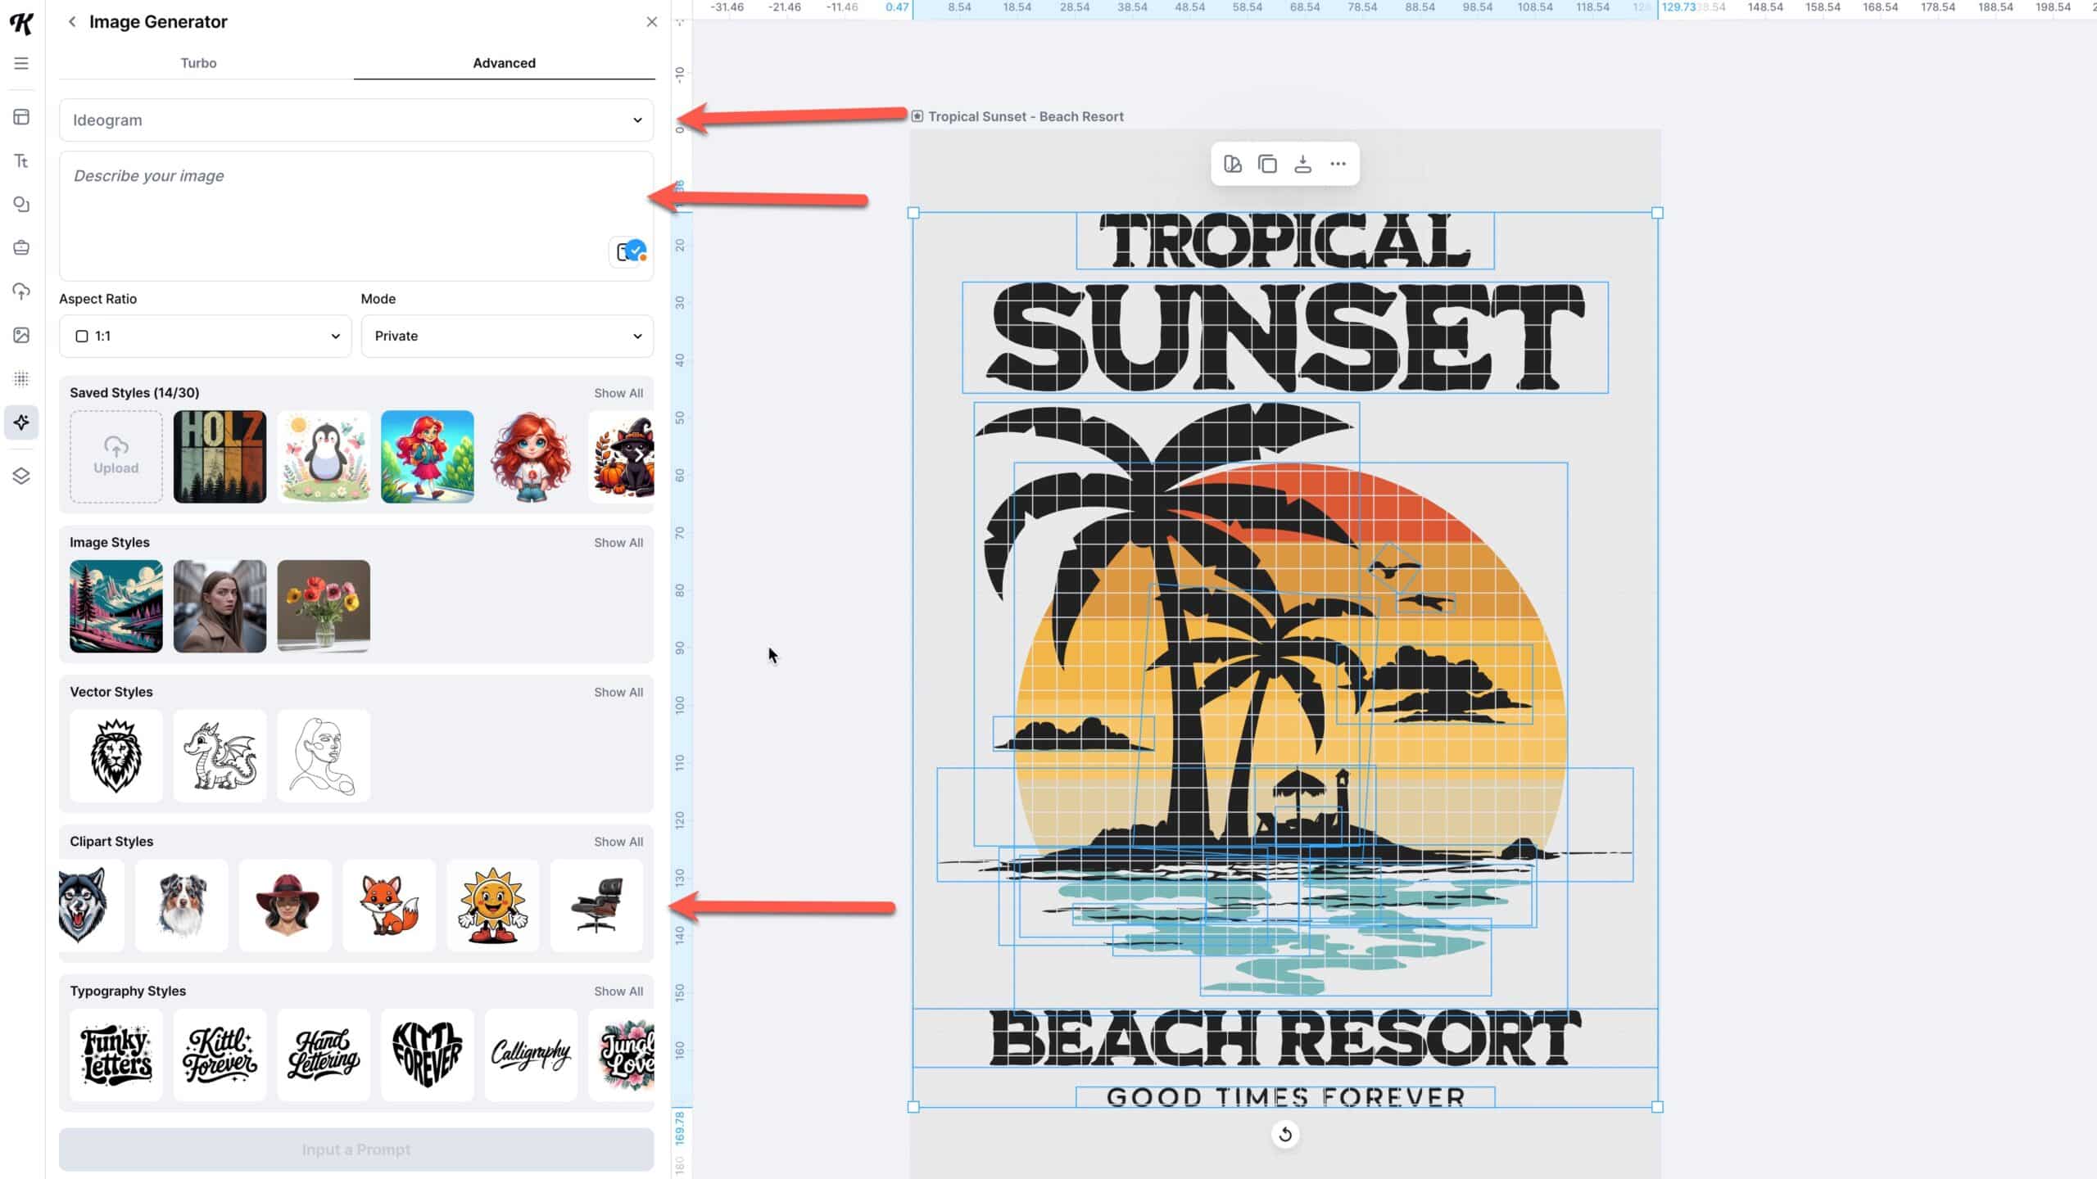The width and height of the screenshot is (2097, 1179).
Task: Open the briefcase Brand Kit icon
Action: [x=21, y=247]
